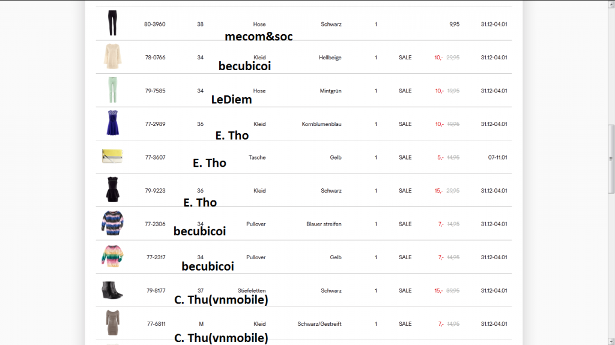
Task: Click the cornflower blue dress thumbnail
Action: [x=112, y=123]
